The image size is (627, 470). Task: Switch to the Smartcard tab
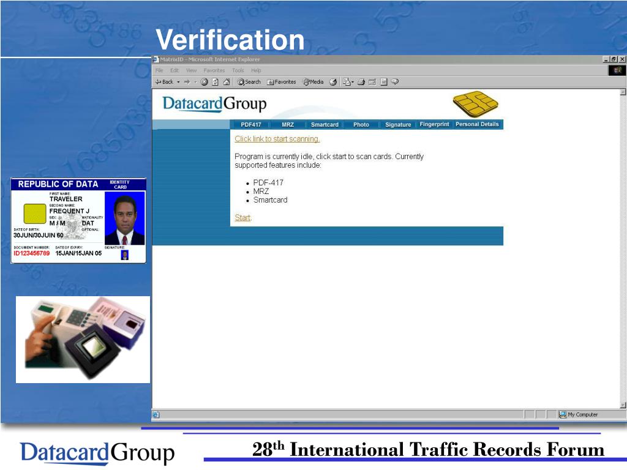[325, 125]
